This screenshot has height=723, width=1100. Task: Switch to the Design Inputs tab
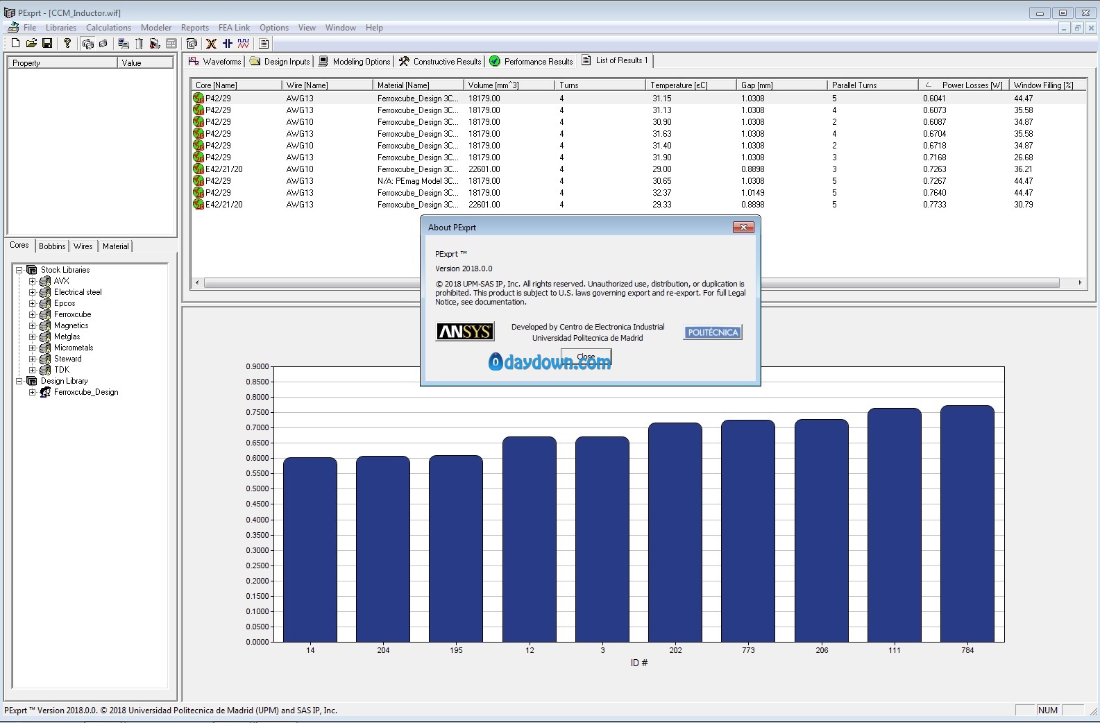[x=280, y=61]
